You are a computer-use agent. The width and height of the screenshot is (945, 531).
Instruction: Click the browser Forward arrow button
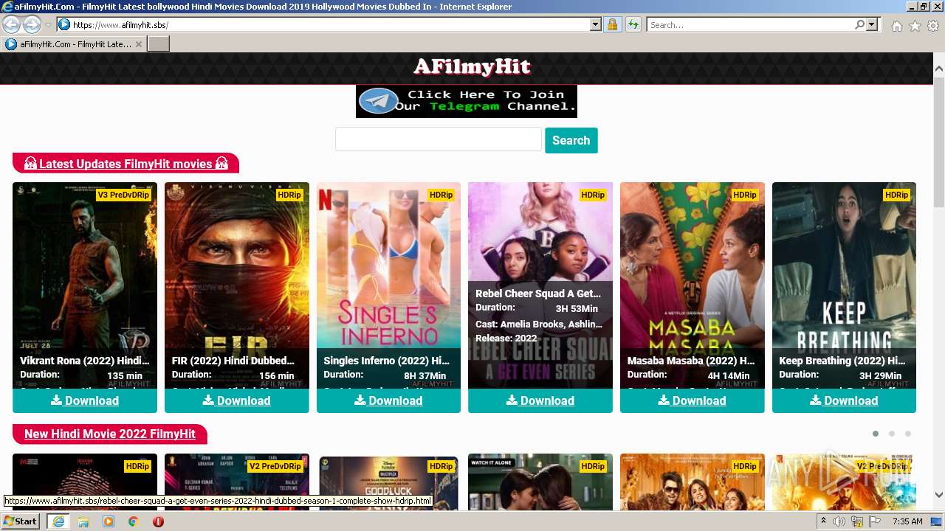point(32,24)
